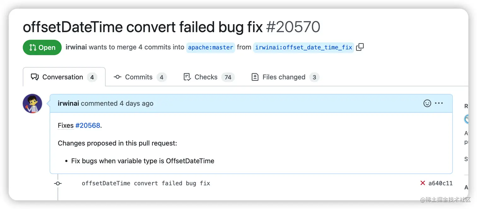This screenshot has width=477, height=209.
Task: Add a reaction with the smiley icon
Action: (x=427, y=103)
